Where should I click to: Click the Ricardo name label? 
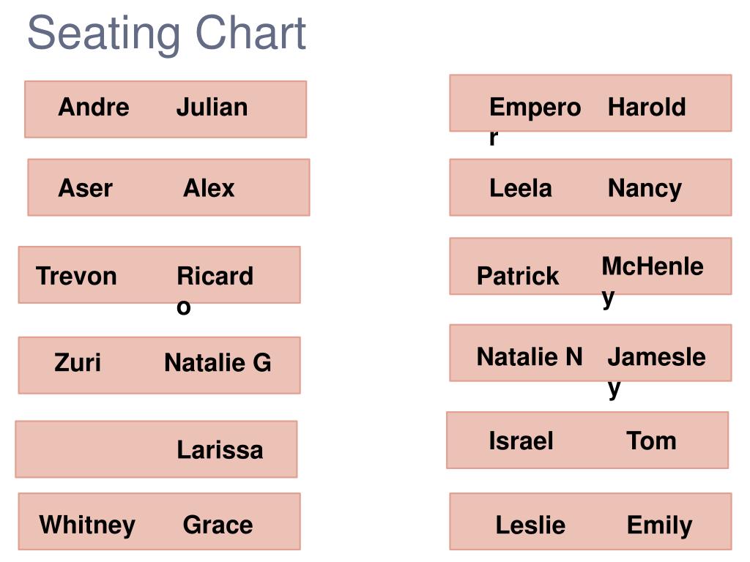pos(215,290)
